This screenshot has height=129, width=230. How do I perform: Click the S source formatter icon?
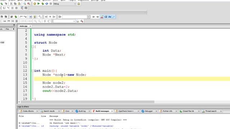tap(45, 21)
